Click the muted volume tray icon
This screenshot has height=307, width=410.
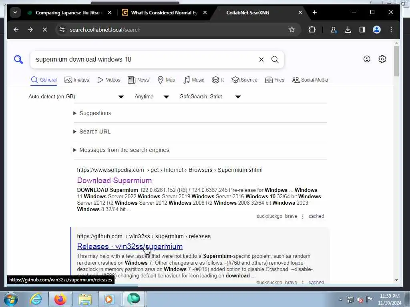360,300
